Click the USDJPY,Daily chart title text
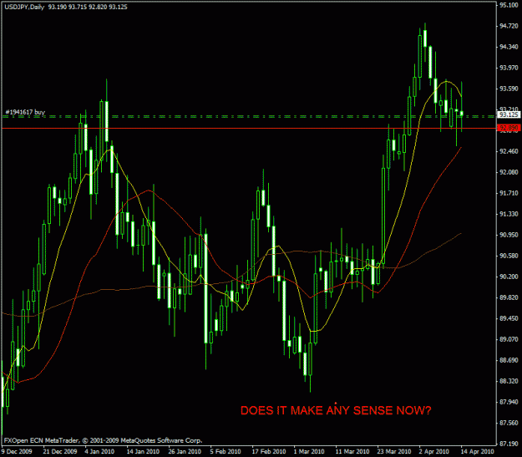Screen dimensions: 522x457 click(24, 7)
